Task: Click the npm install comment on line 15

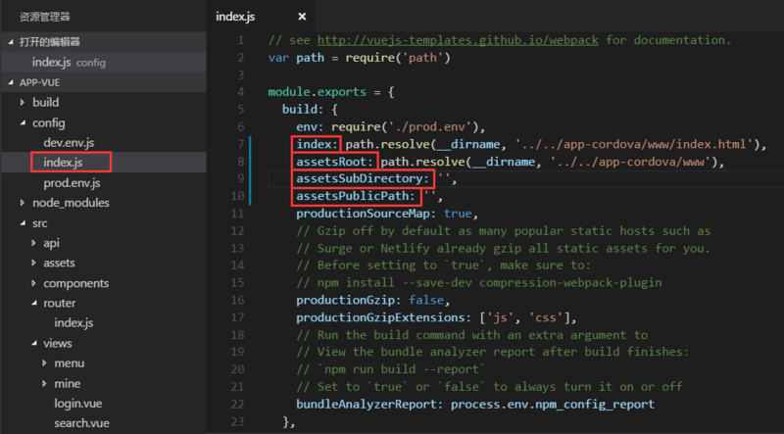Action: pos(479,282)
